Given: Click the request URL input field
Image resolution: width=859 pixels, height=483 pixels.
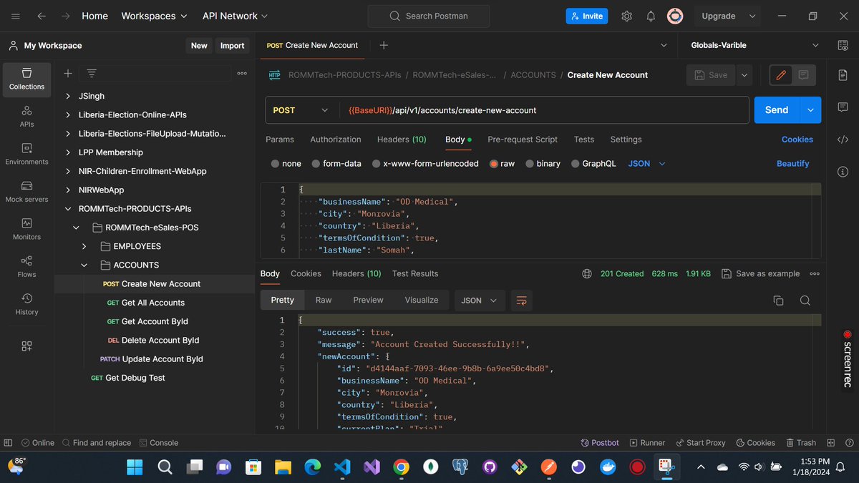Looking at the screenshot, I should tap(544, 110).
